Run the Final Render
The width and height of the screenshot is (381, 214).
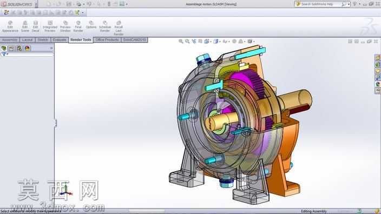[x=78, y=26]
